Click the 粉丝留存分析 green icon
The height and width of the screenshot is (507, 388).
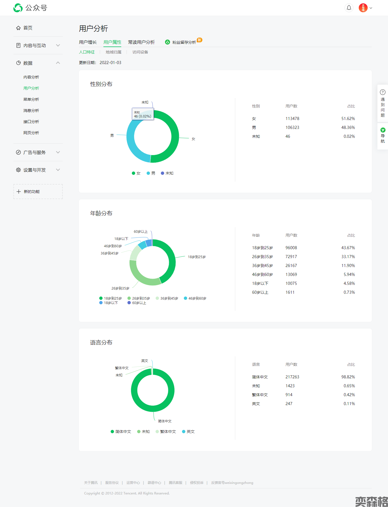click(167, 42)
